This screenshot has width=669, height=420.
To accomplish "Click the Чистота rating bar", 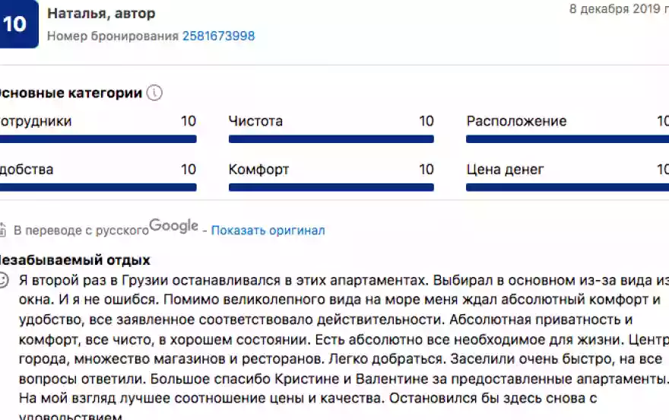I will click(331, 139).
